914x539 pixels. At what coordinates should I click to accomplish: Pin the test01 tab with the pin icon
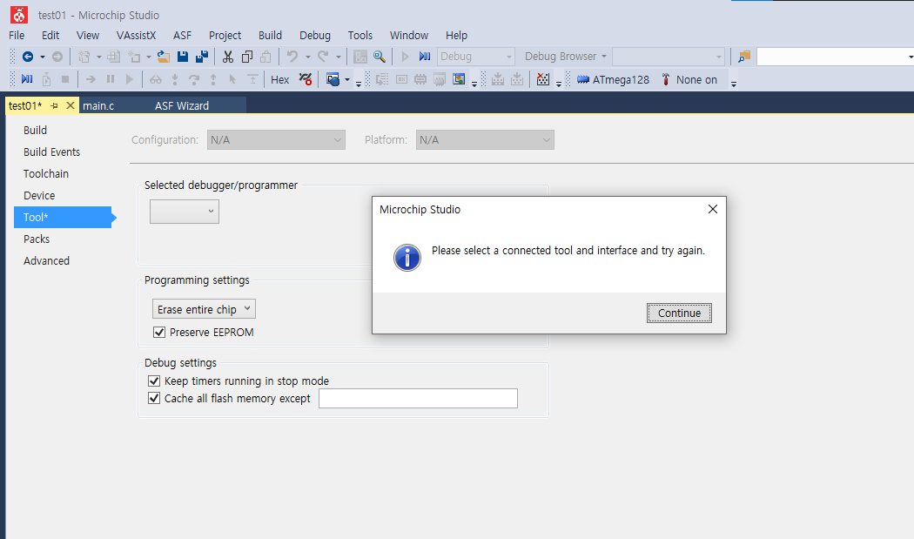coord(54,105)
